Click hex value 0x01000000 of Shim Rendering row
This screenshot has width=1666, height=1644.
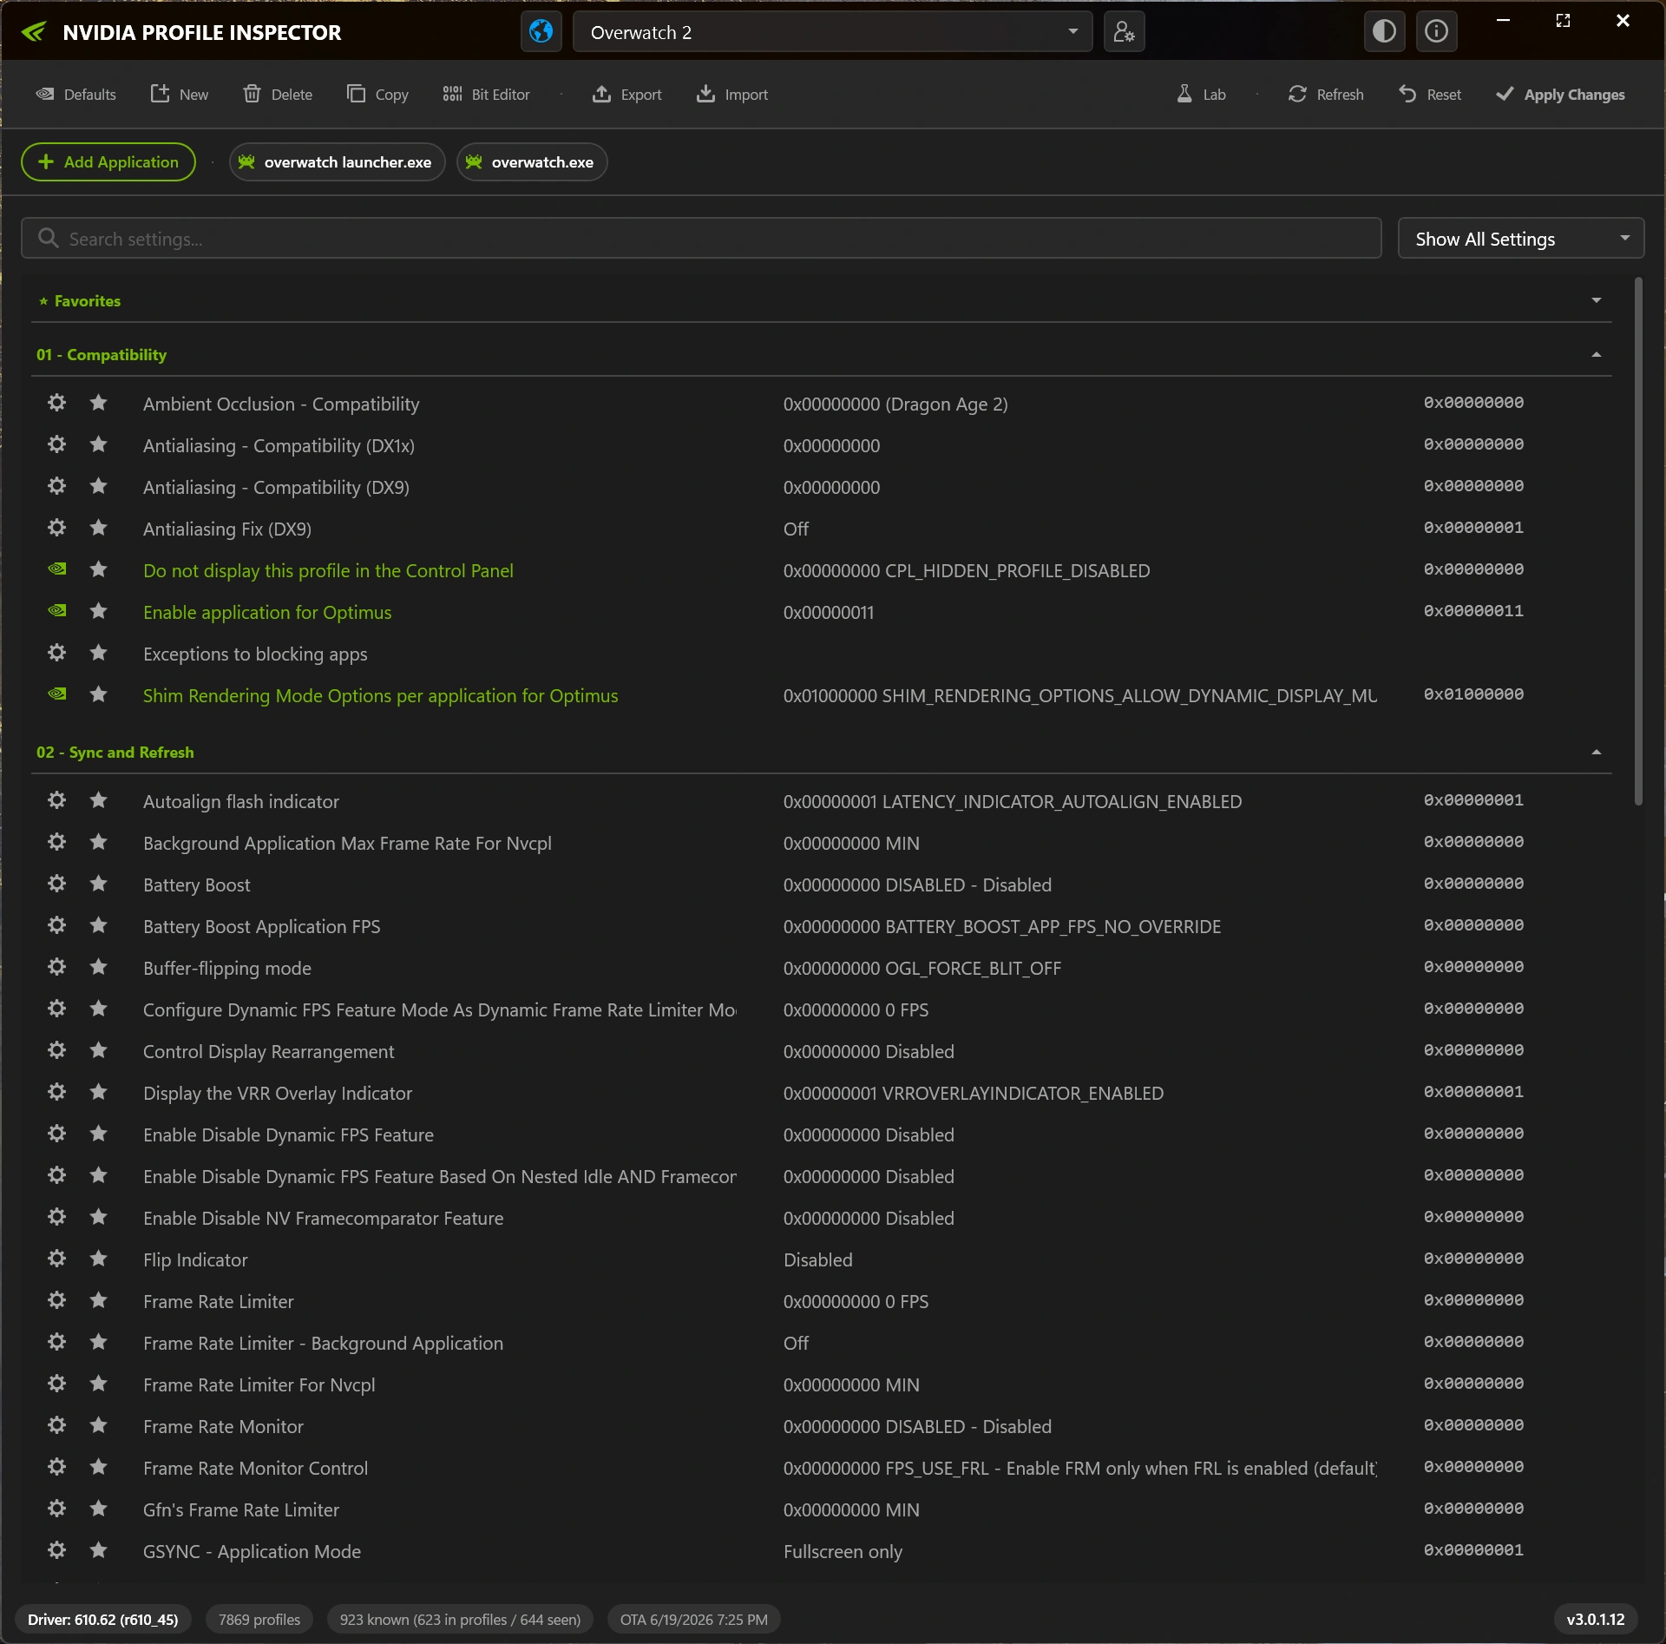point(1473,694)
